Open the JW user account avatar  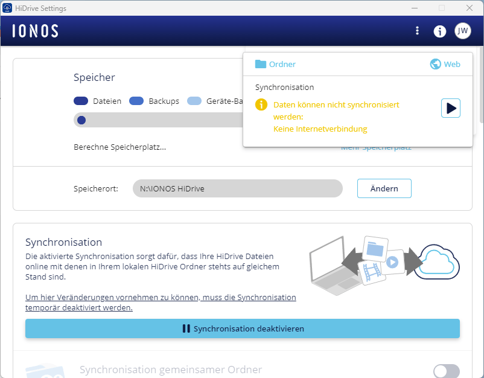click(463, 31)
